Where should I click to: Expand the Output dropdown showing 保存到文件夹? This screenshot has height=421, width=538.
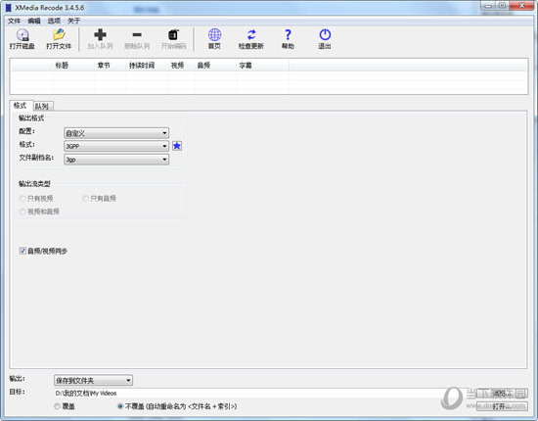(93, 381)
